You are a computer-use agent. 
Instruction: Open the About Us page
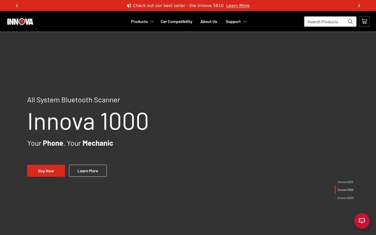(208, 21)
